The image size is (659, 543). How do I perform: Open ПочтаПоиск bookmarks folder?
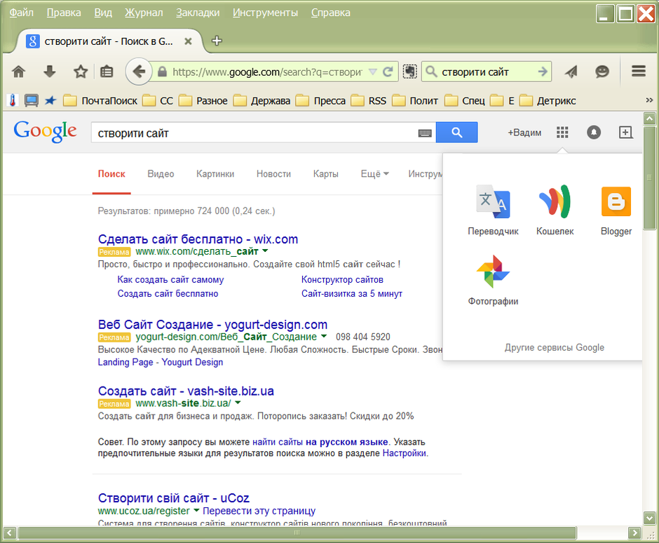[x=100, y=100]
